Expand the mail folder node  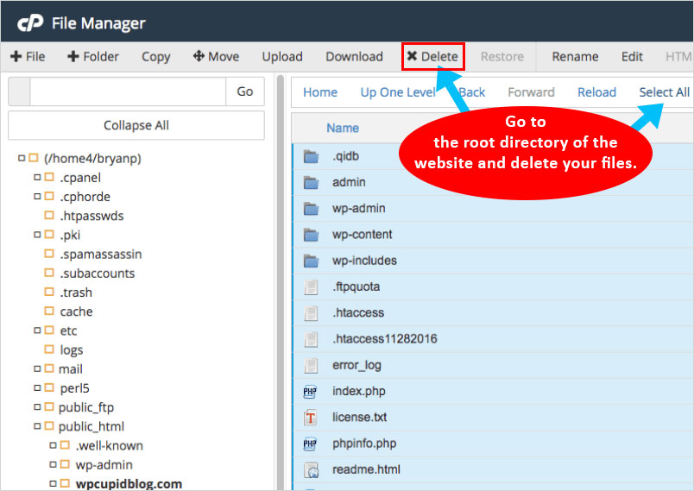click(37, 369)
